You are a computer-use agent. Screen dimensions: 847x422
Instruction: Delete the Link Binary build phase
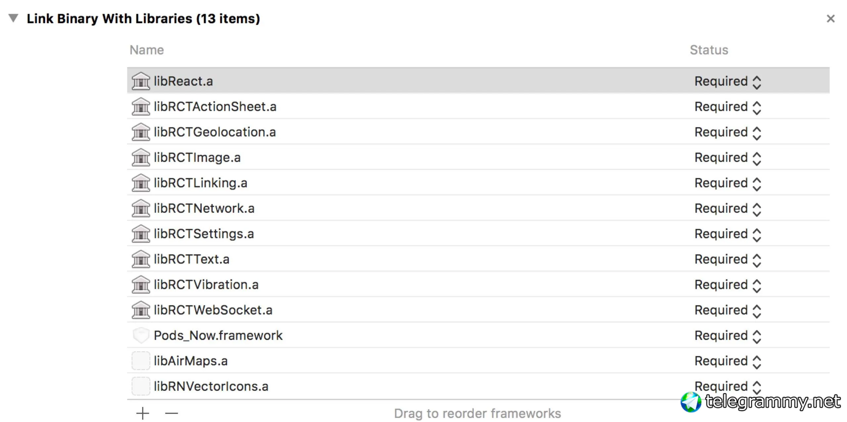tap(830, 19)
